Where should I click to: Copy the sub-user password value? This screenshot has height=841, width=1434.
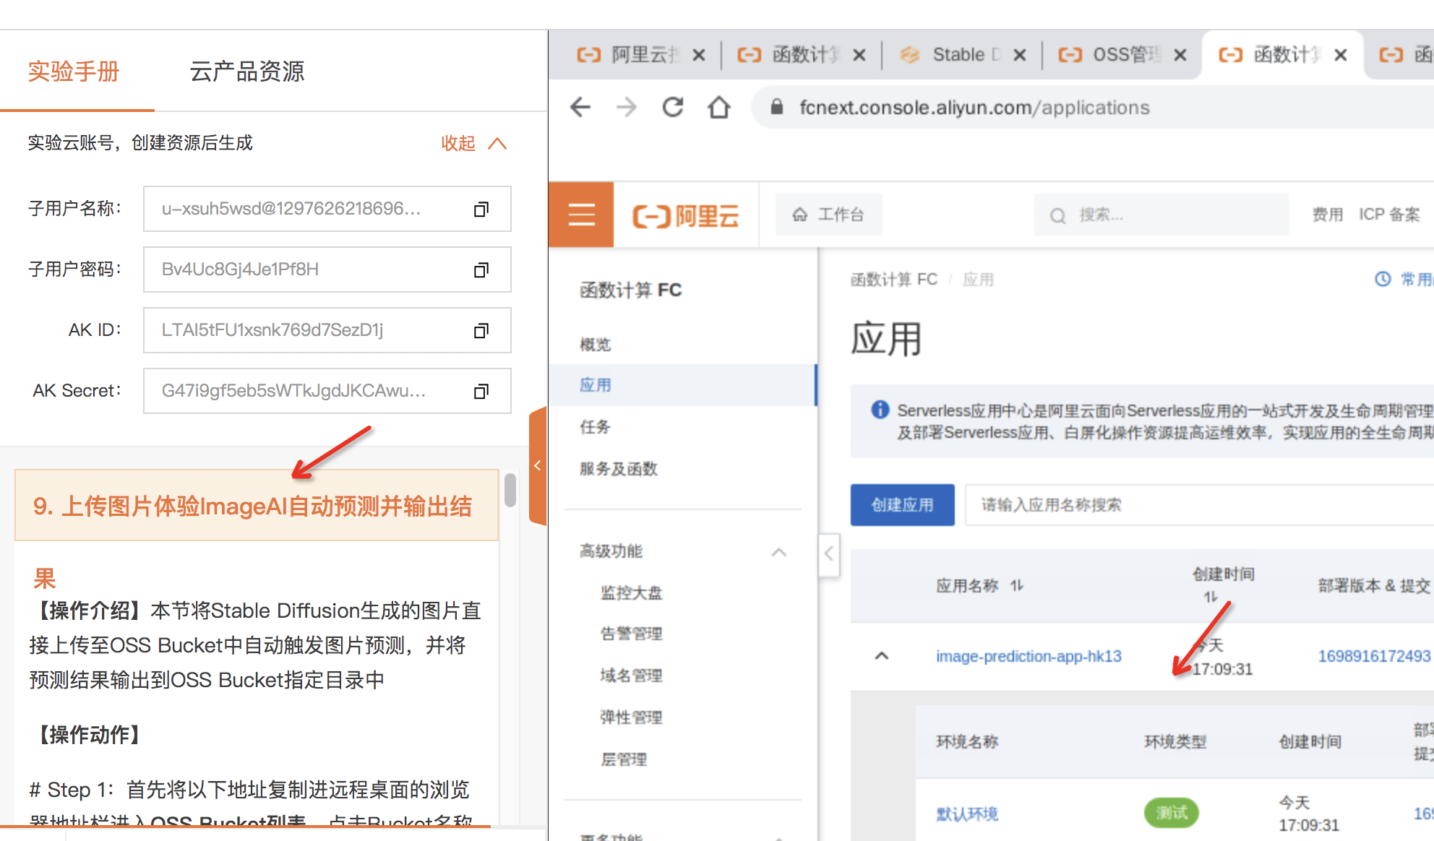[481, 270]
